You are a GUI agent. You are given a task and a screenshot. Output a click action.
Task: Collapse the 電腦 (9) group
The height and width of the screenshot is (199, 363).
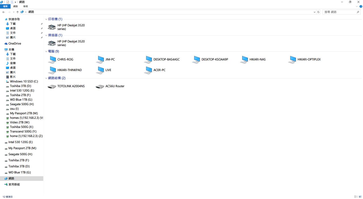tap(46, 51)
